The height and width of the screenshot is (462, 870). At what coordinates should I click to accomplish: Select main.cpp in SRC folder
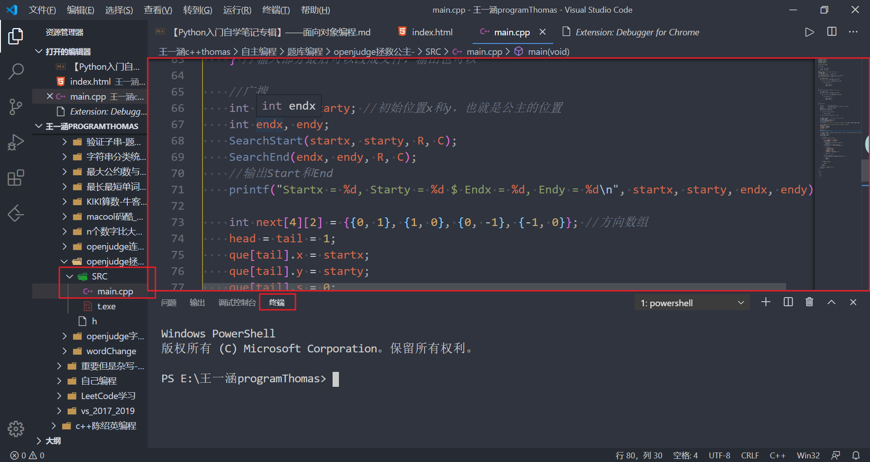(x=90, y=291)
